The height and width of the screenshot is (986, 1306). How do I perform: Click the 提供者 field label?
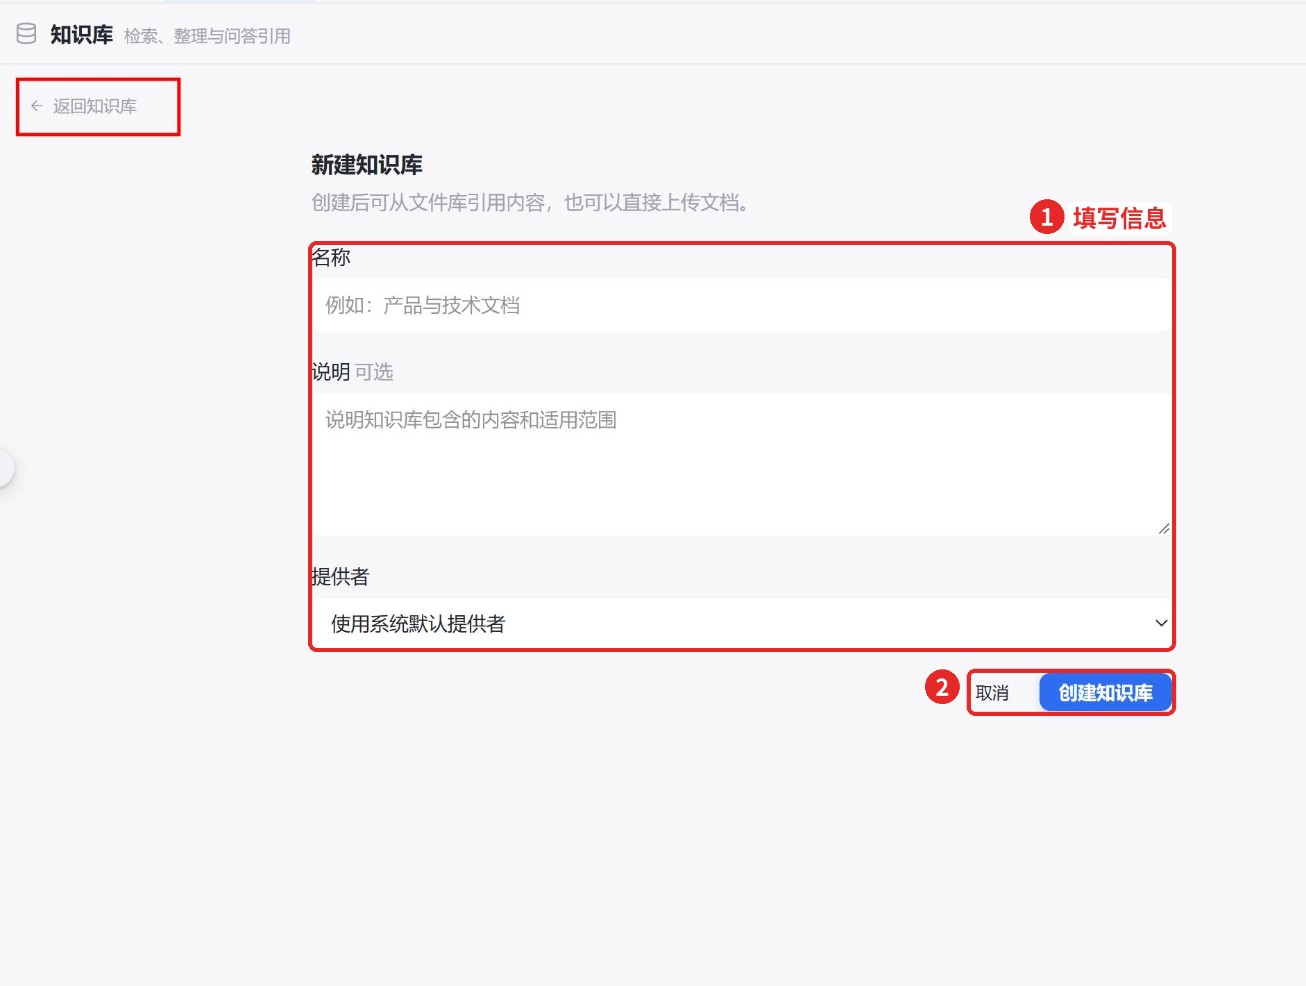tap(340, 576)
